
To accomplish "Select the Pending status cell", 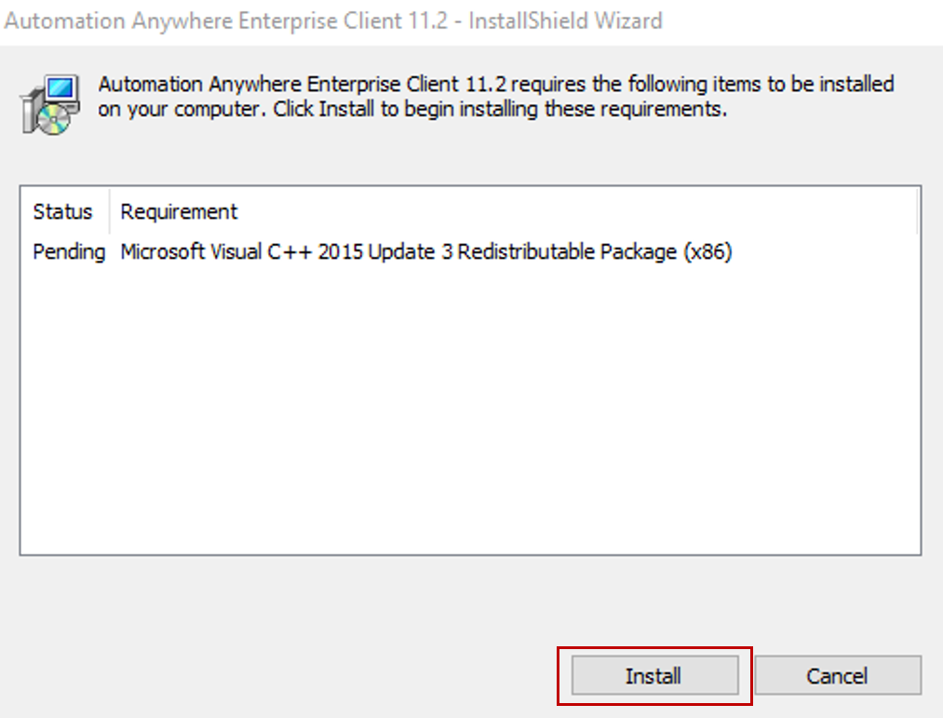I will click(x=69, y=251).
